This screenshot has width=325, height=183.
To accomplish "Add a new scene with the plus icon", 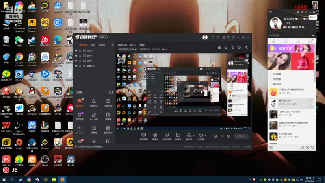I will pos(113,45).
